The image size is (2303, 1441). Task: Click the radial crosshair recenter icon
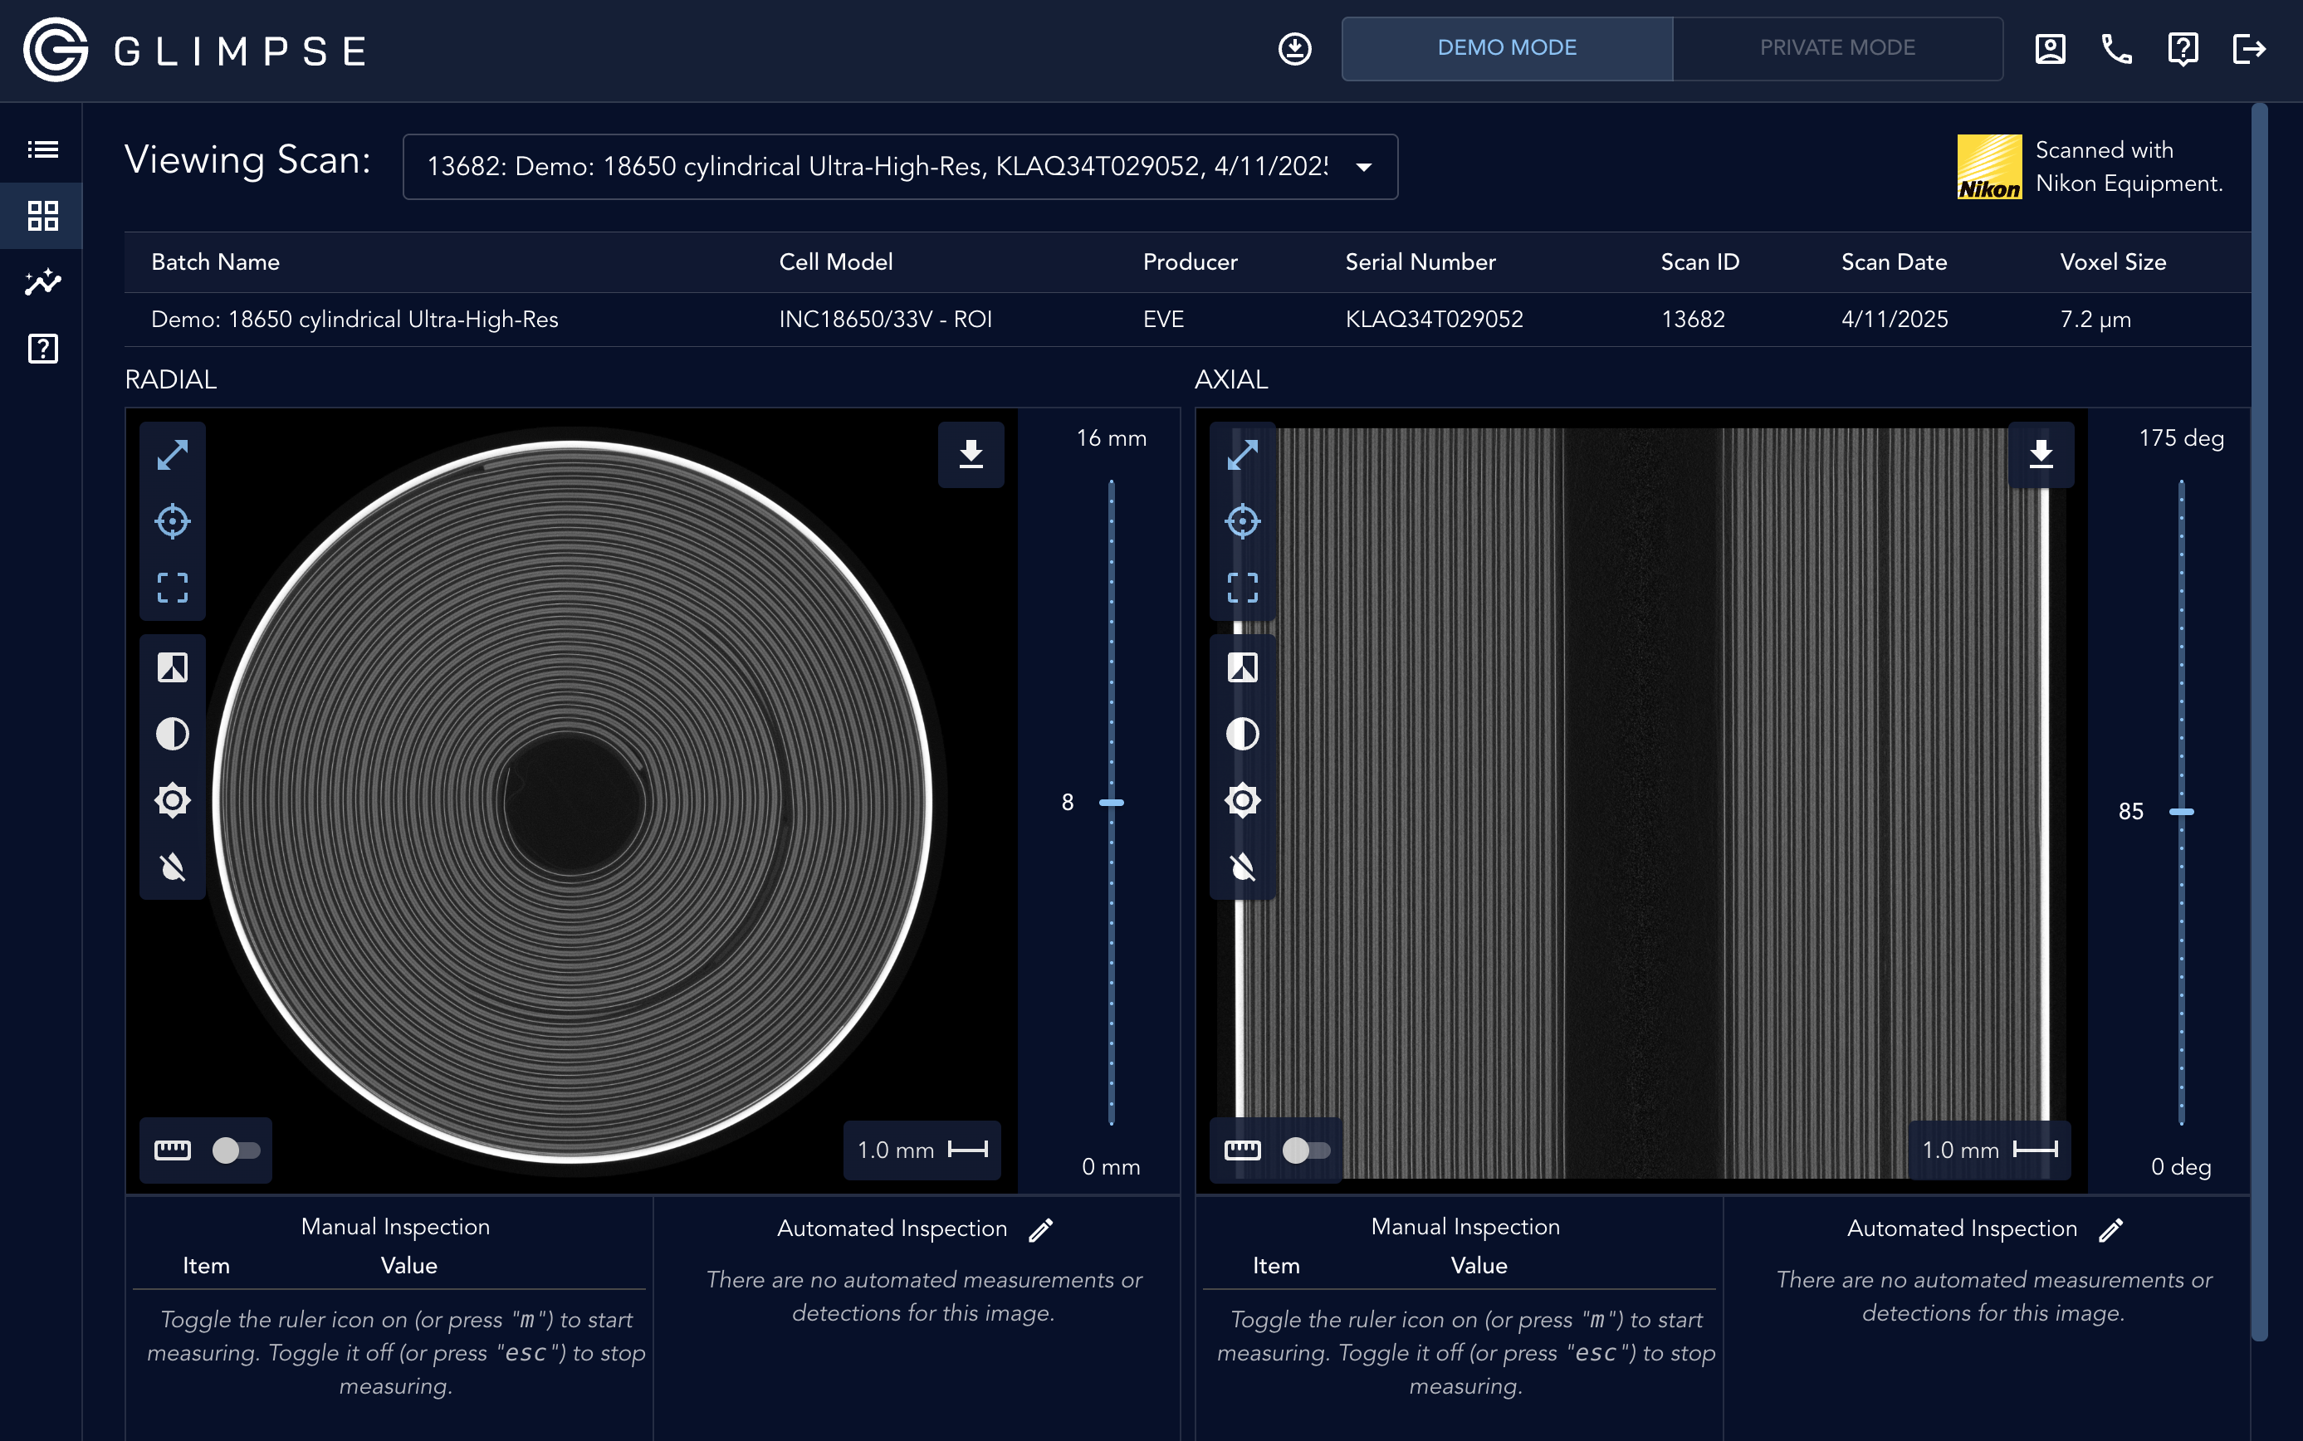click(x=173, y=521)
